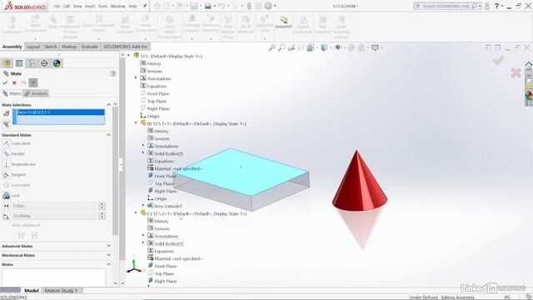The width and height of the screenshot is (533, 300).
Task: Select the Boss-Extrude1 feature
Action: [165, 206]
